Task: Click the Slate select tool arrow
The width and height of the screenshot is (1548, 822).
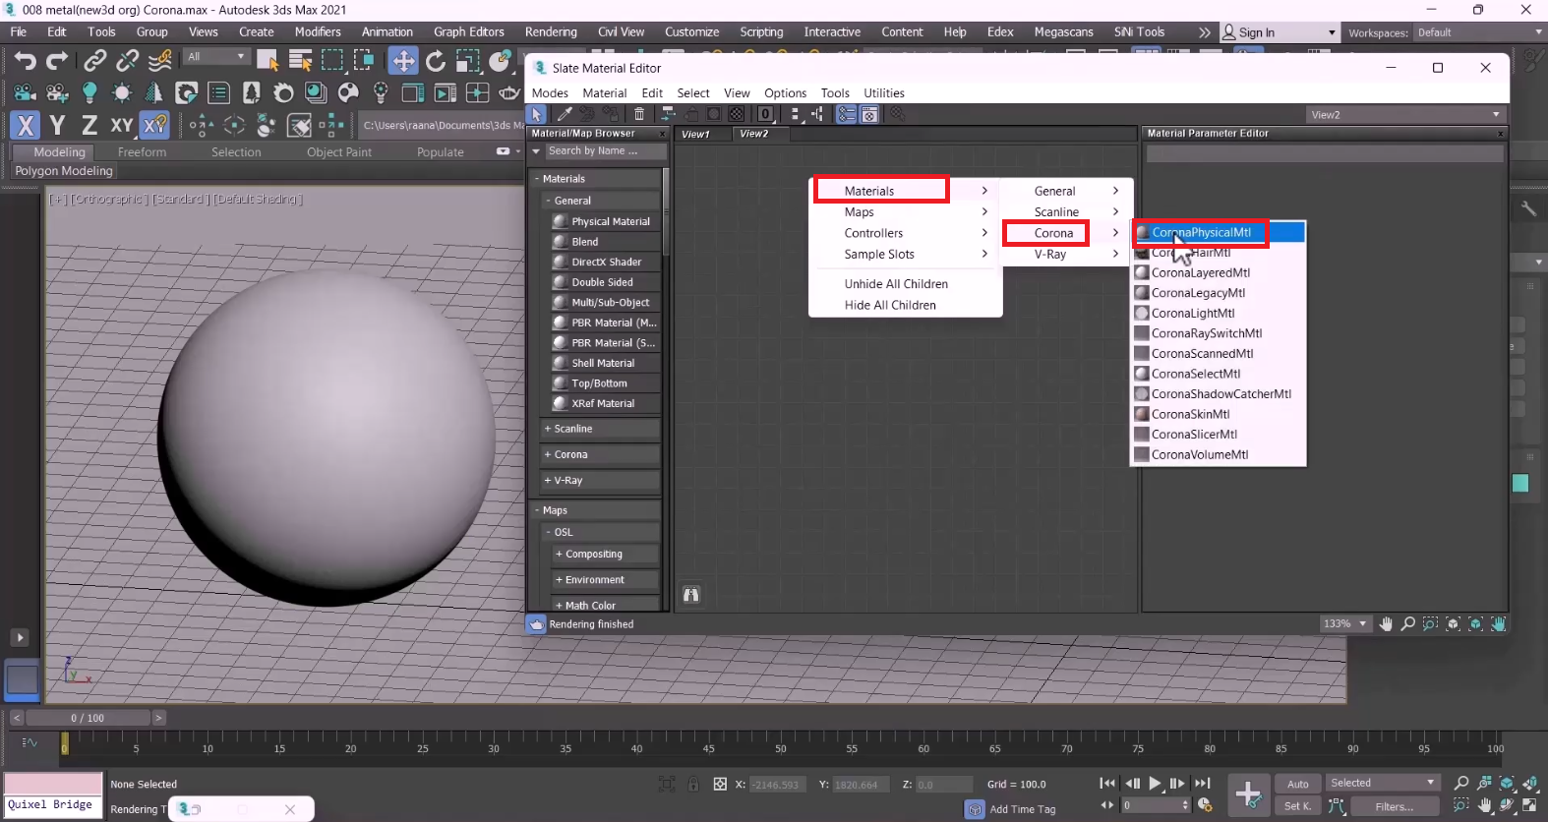Action: [536, 114]
